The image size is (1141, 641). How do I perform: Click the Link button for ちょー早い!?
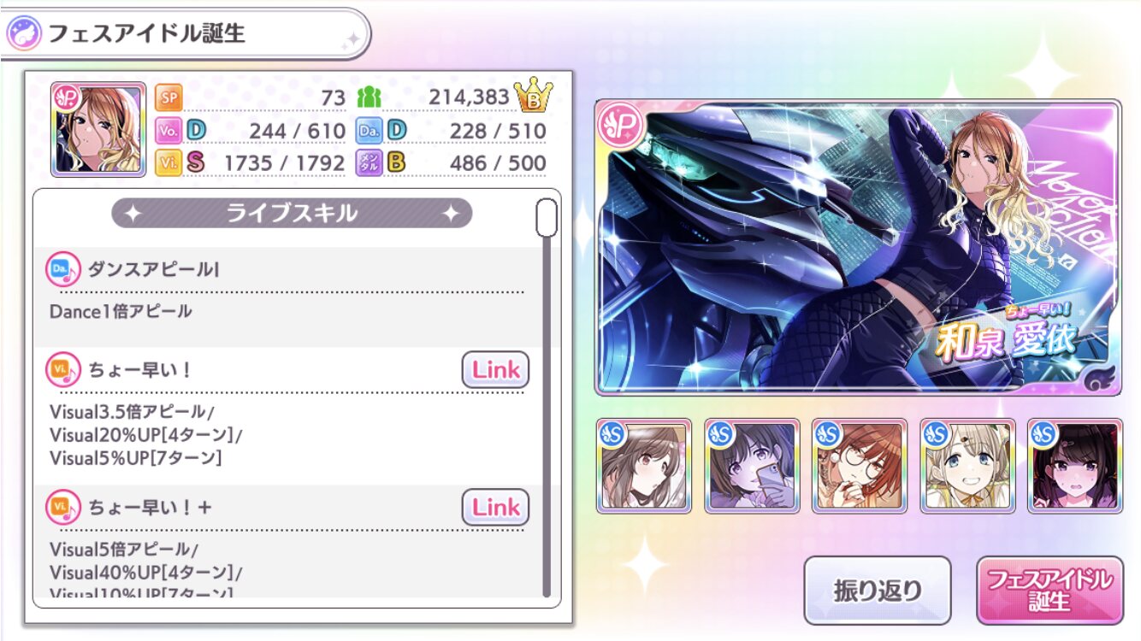496,370
